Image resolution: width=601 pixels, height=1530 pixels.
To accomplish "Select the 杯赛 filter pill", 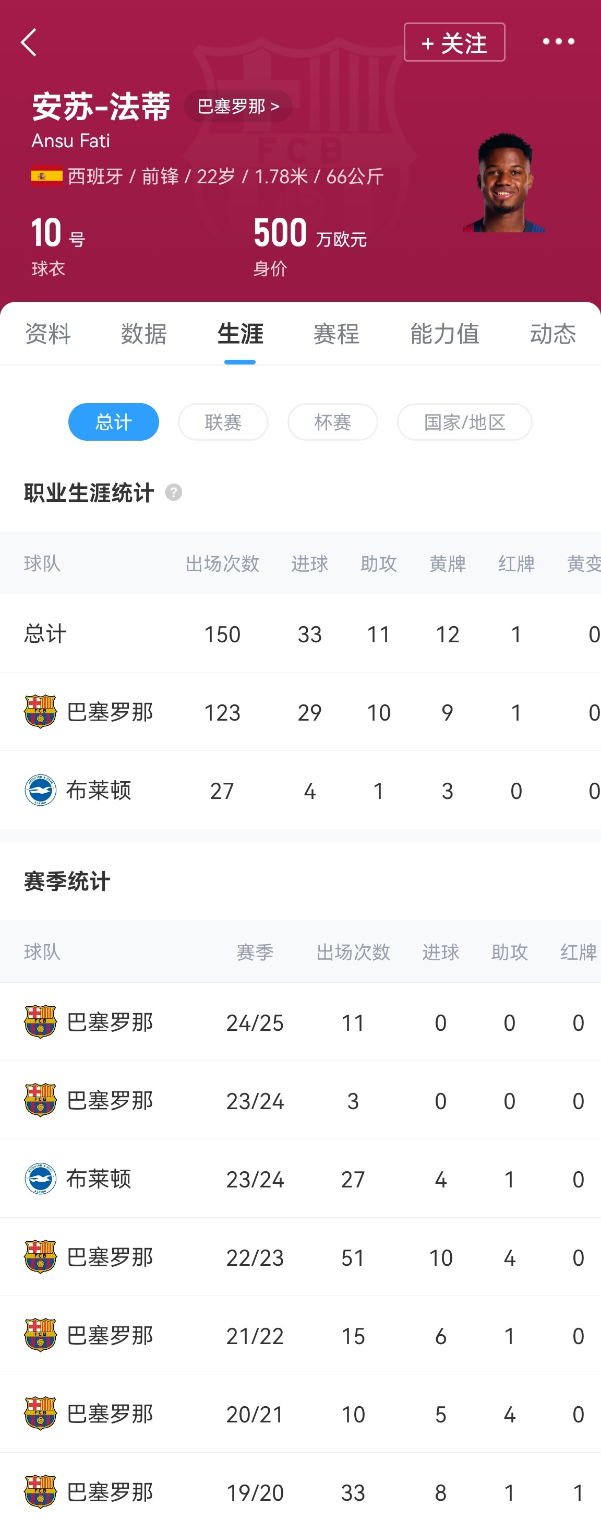I will (x=333, y=422).
